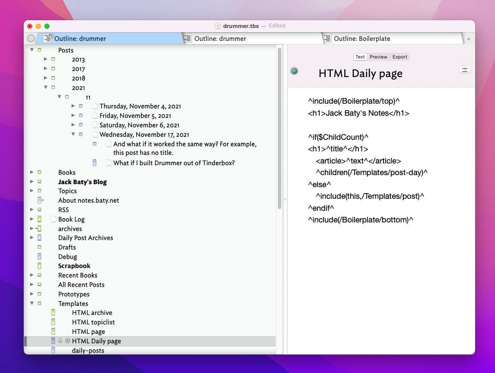Image resolution: width=495 pixels, height=373 pixels.
Task: Click the note badge circle beside HTML Daily page title
Action: (294, 71)
